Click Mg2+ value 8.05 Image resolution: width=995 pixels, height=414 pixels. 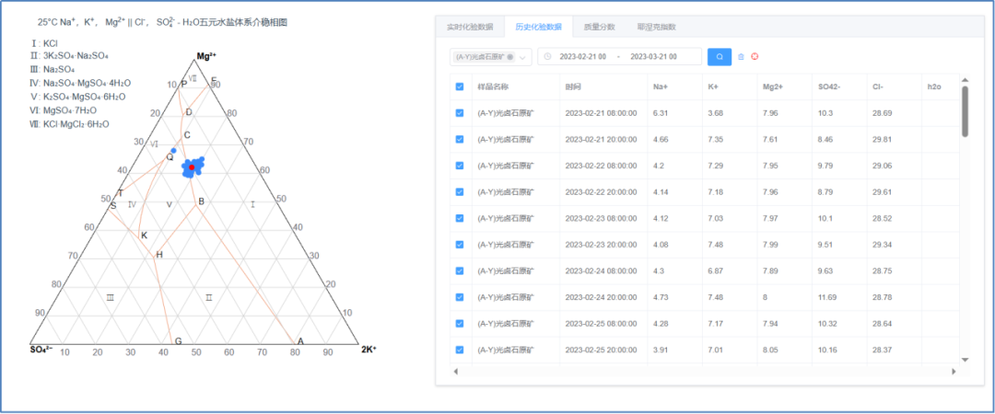click(770, 350)
